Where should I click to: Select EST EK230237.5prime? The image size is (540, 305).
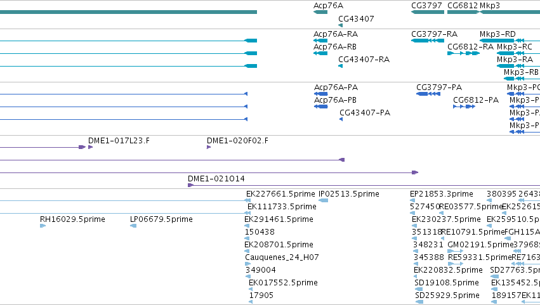(446, 219)
